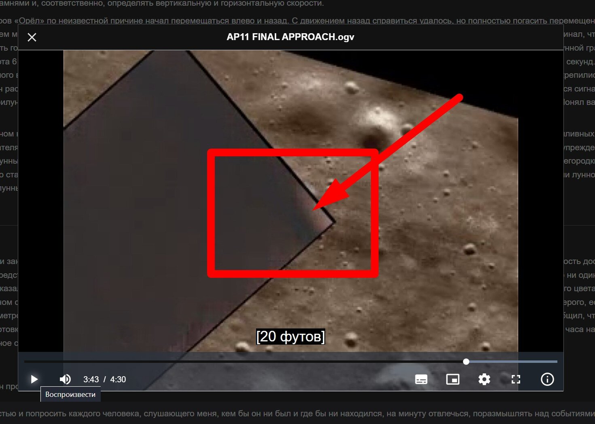595x424 pixels.
Task: Mute the video volume
Action: 65,379
